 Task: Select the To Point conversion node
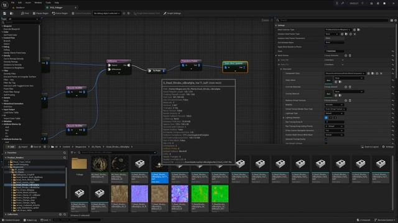pyautogui.click(x=156, y=71)
